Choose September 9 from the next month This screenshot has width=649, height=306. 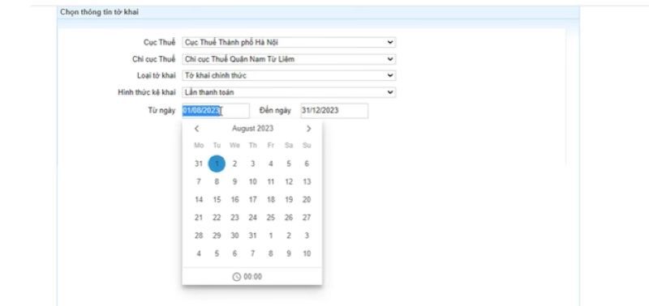pos(289,253)
